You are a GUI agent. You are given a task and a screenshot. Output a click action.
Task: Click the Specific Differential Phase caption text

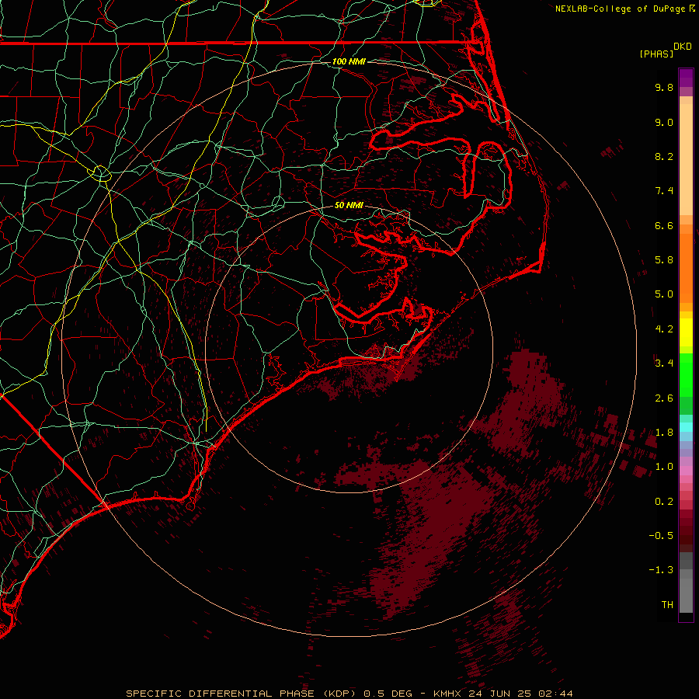(x=349, y=694)
